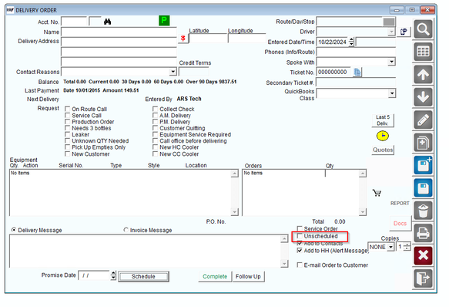Click Phones (Info/Route) field
The height and width of the screenshot is (307, 449).
tap(356, 52)
